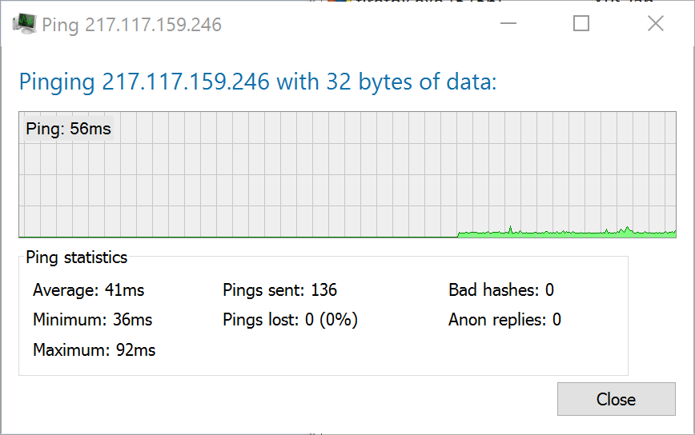Click the flat green baseline of the graph
Screen dimensions: 695x435
pos(240,237)
